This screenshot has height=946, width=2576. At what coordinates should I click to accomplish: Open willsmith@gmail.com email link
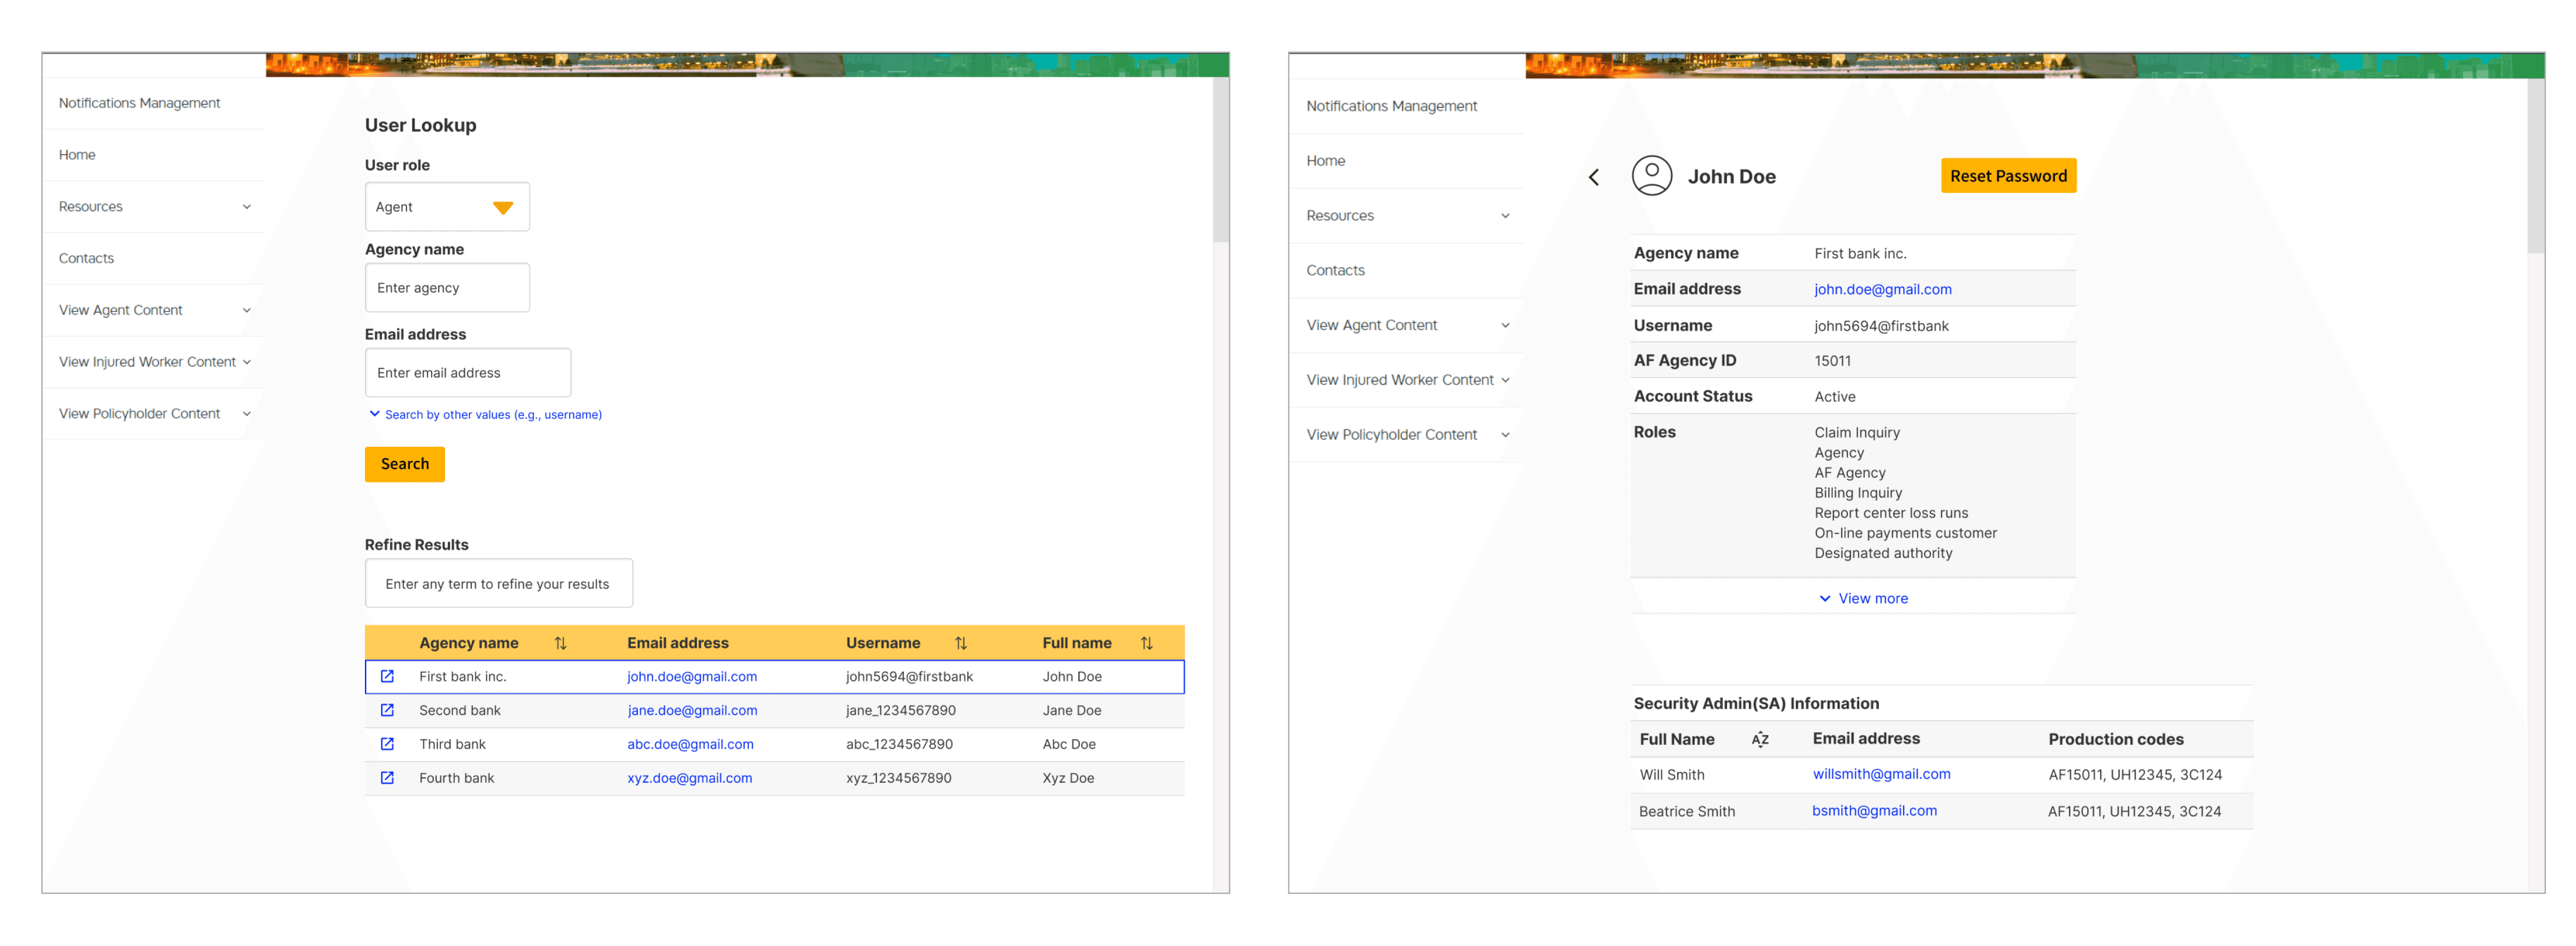point(1881,774)
